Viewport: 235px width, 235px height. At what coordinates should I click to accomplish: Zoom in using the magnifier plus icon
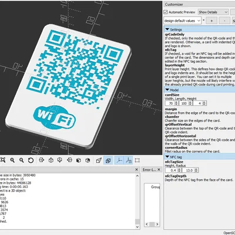tap(12, 160)
